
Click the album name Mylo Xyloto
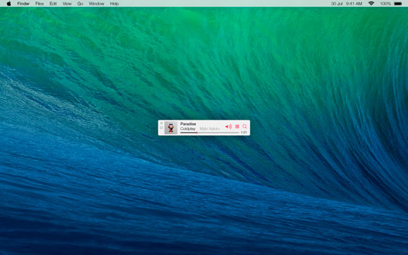click(x=209, y=129)
